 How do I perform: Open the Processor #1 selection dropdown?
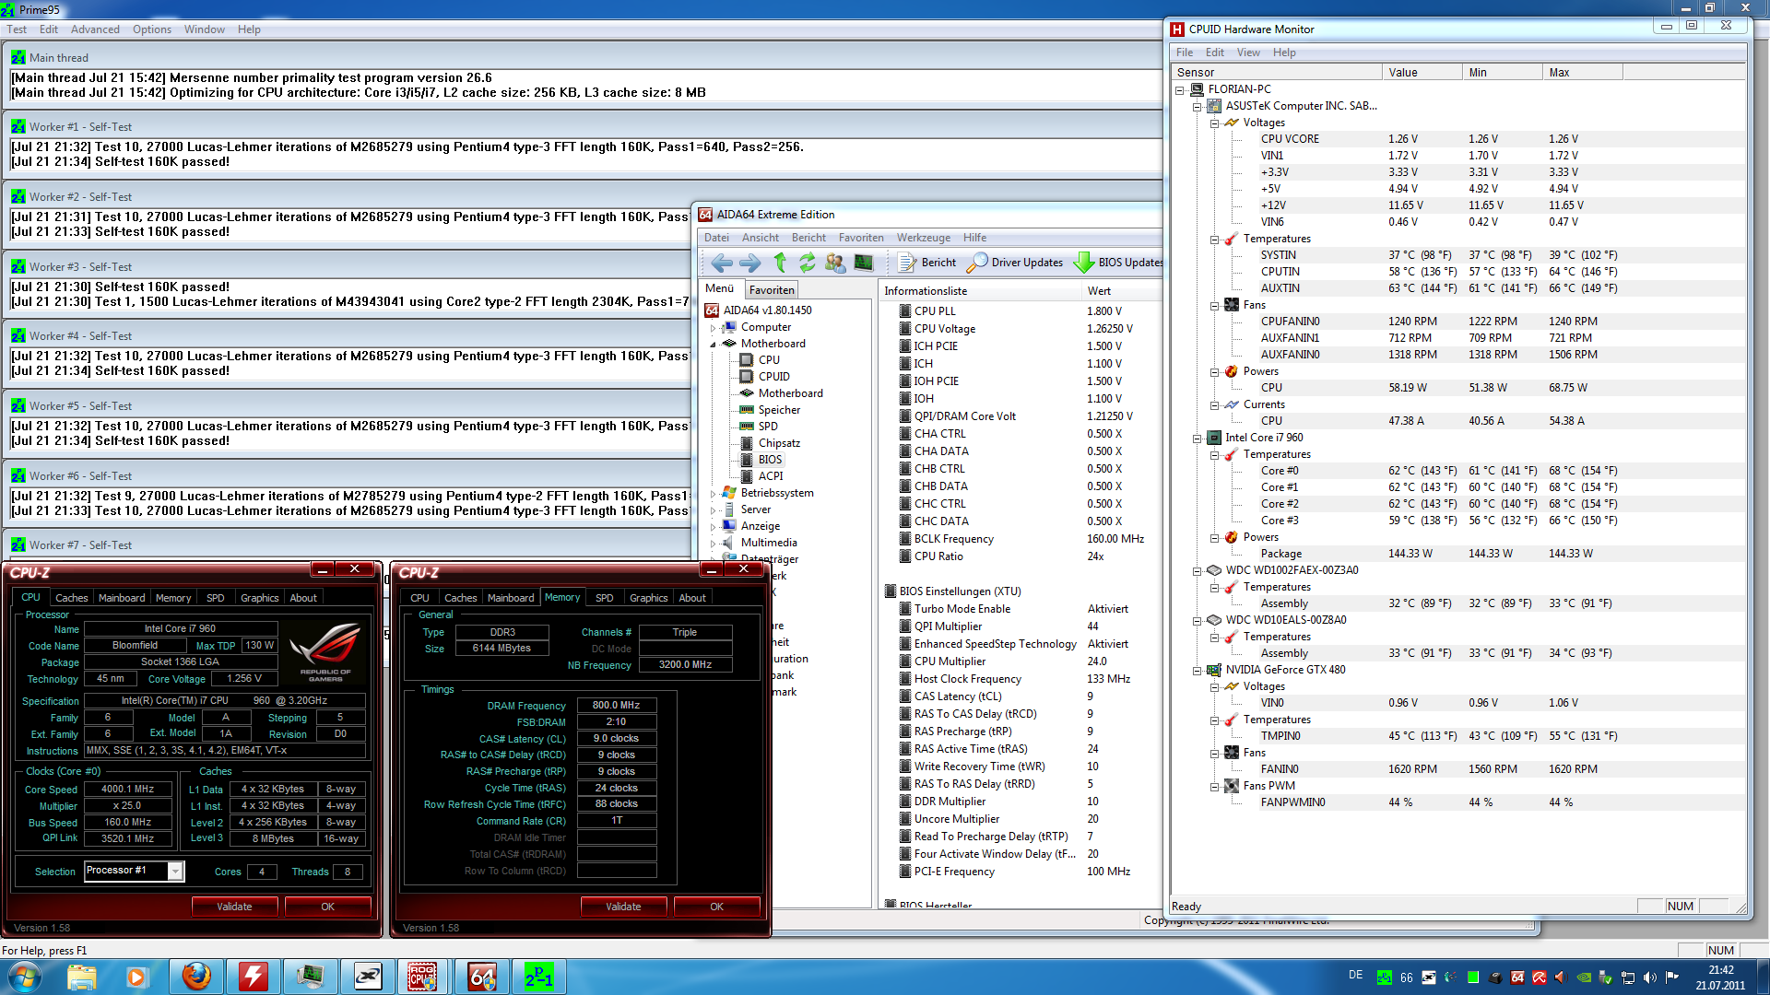pyautogui.click(x=175, y=871)
